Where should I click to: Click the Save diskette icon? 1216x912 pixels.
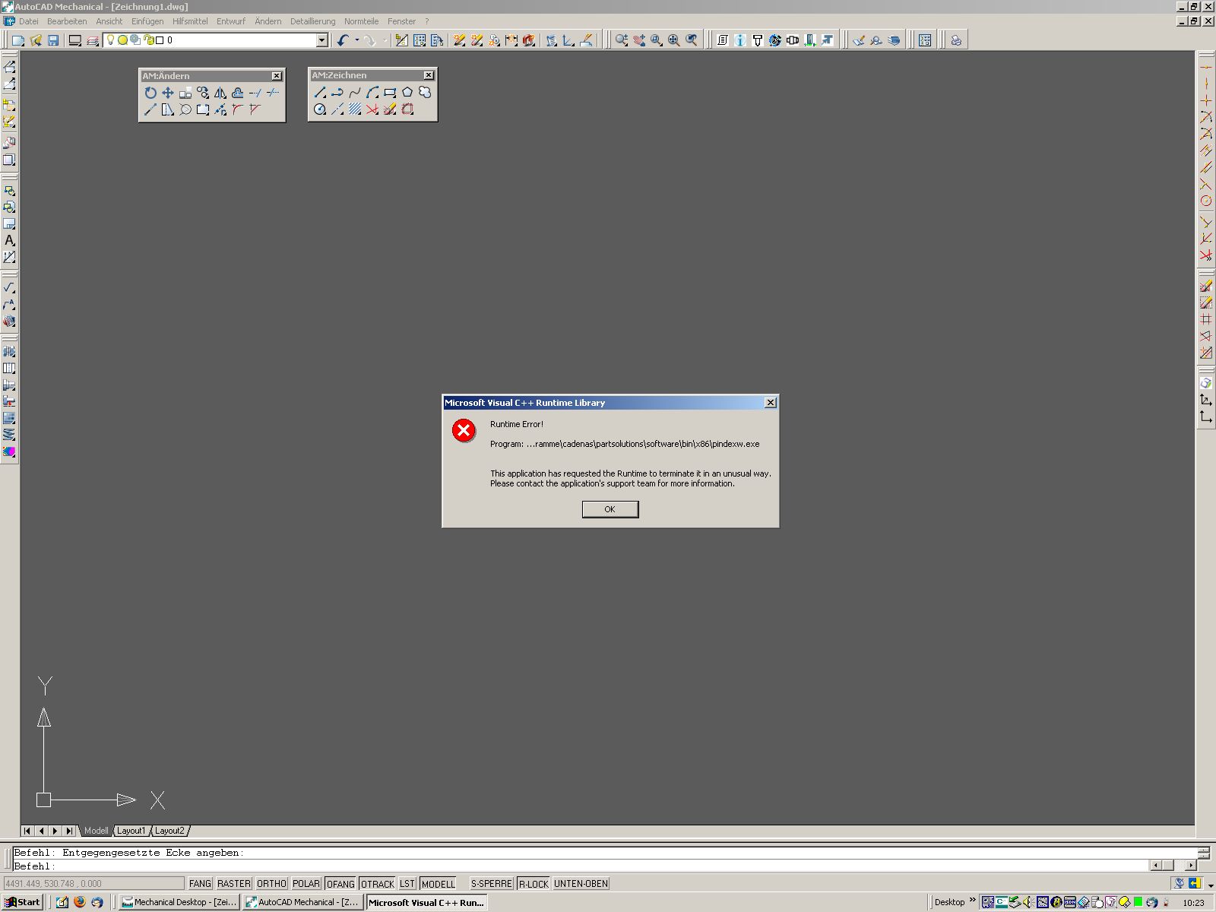pyautogui.click(x=53, y=40)
